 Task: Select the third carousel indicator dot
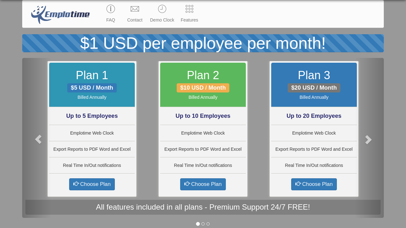tap(208, 224)
